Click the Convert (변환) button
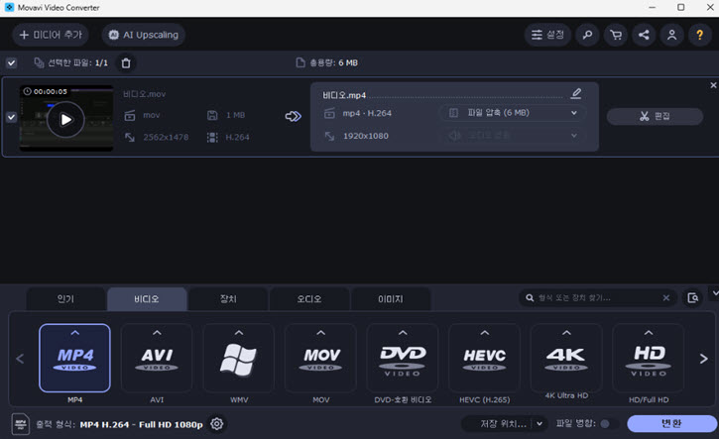Image resolution: width=719 pixels, height=439 pixels. click(671, 423)
